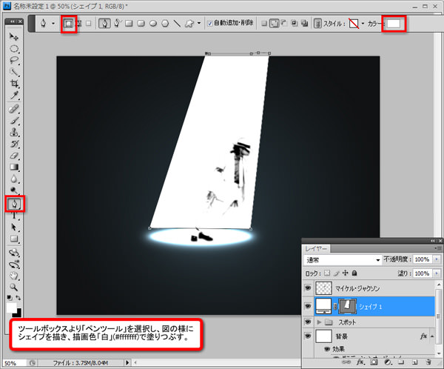Click the 不透明度 opacity field
Viewport: 444px width, 369px height.
[x=423, y=261]
